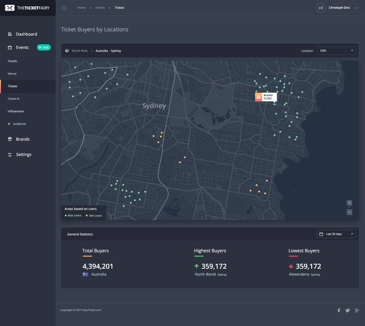Open Events breadcrumb link
Viewport: 365px width, 326px height.
click(100, 8)
